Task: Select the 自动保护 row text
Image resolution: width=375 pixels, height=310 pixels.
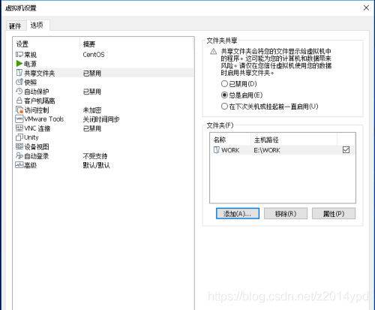Action: (x=37, y=92)
